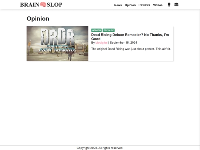Screen dimensions: 200x150
Task: Click the Copyright 2025 footer text
Action: pos(100,148)
